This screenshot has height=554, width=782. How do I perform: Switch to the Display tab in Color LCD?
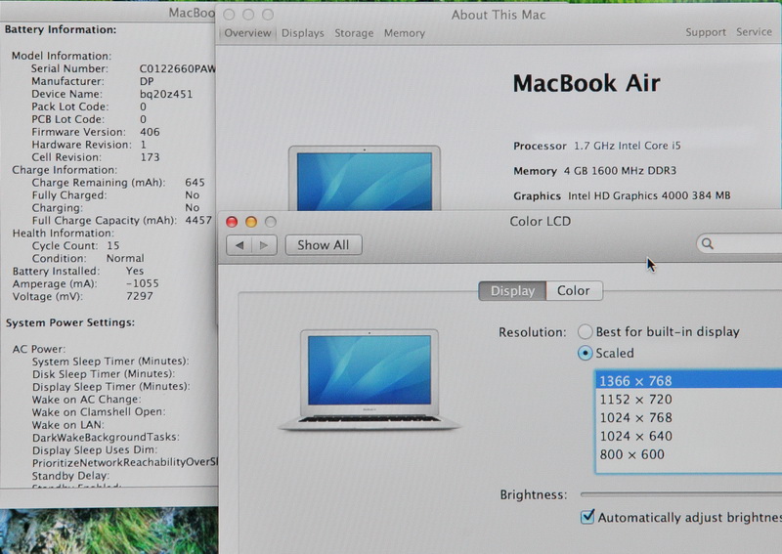point(512,291)
